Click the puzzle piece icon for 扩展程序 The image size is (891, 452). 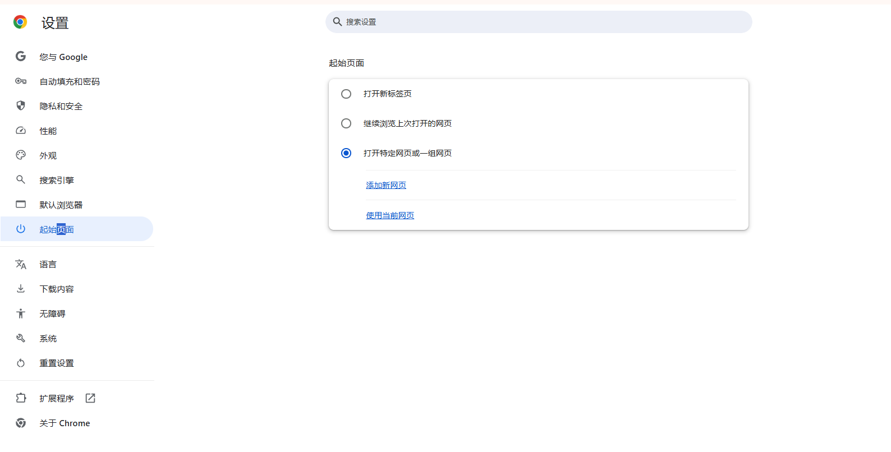pos(21,398)
